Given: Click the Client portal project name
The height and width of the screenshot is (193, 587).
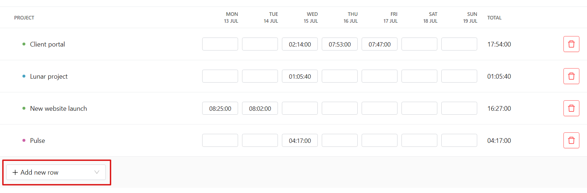Looking at the screenshot, I should tap(47, 44).
